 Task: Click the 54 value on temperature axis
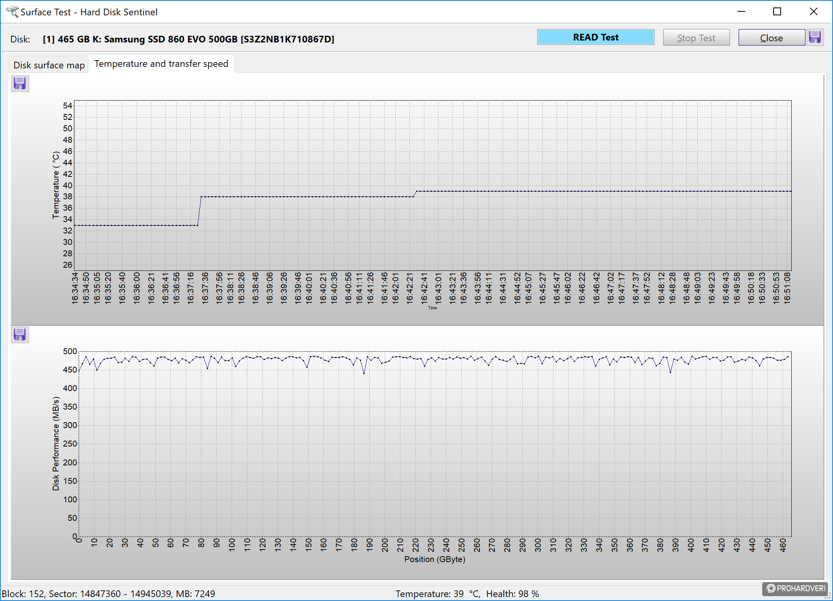pyautogui.click(x=67, y=105)
